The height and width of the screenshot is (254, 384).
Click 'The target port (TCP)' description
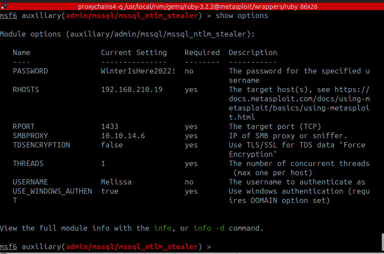275,126
